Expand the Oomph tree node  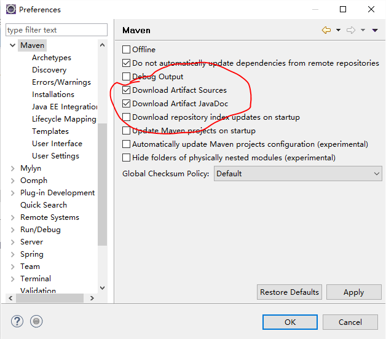tap(12, 181)
